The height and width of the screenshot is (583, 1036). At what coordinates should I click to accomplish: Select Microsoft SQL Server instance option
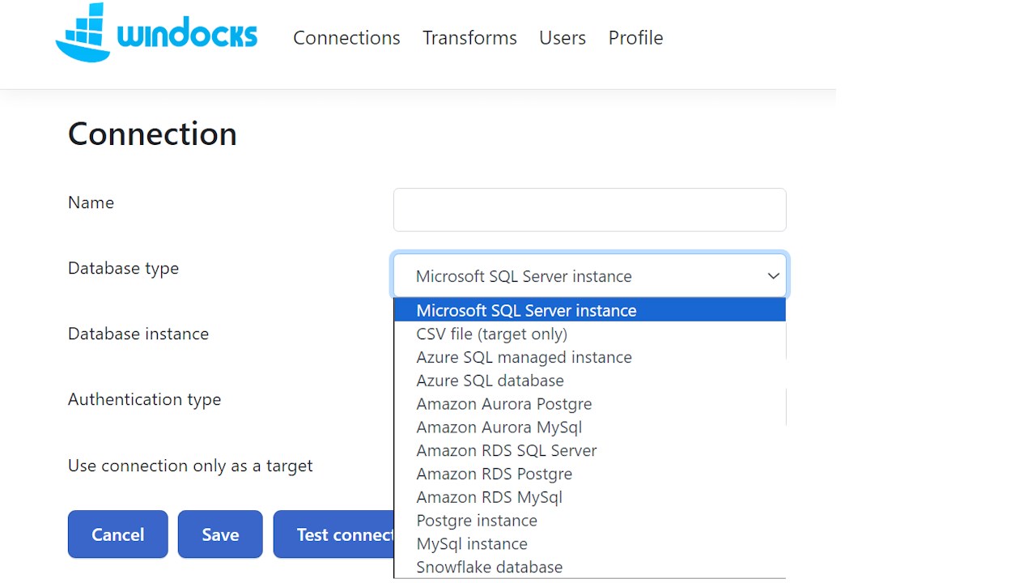(526, 310)
